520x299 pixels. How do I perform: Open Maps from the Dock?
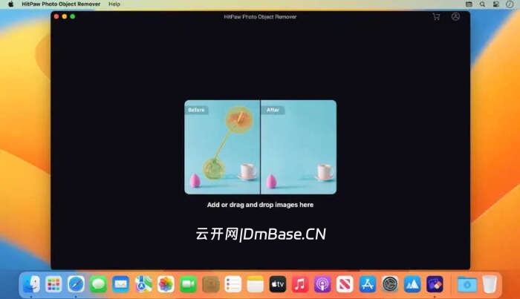(x=143, y=284)
